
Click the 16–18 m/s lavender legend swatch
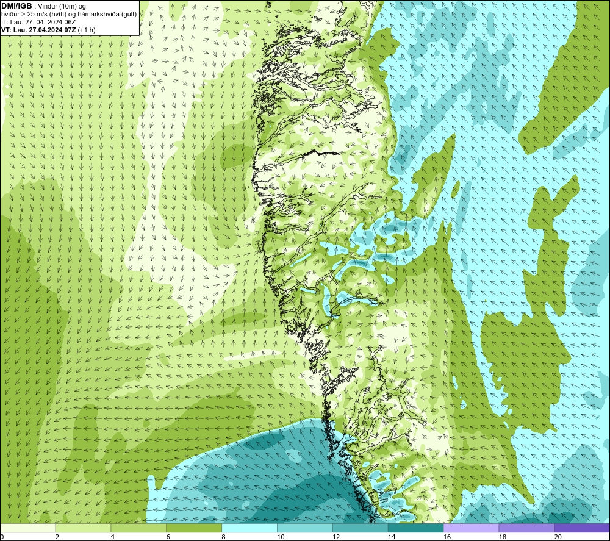471,528
